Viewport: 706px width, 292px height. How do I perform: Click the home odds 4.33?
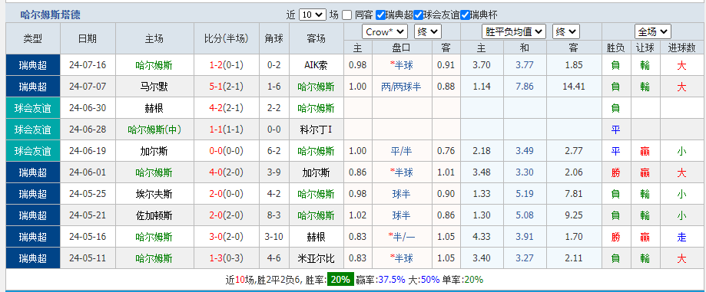pos(482,237)
